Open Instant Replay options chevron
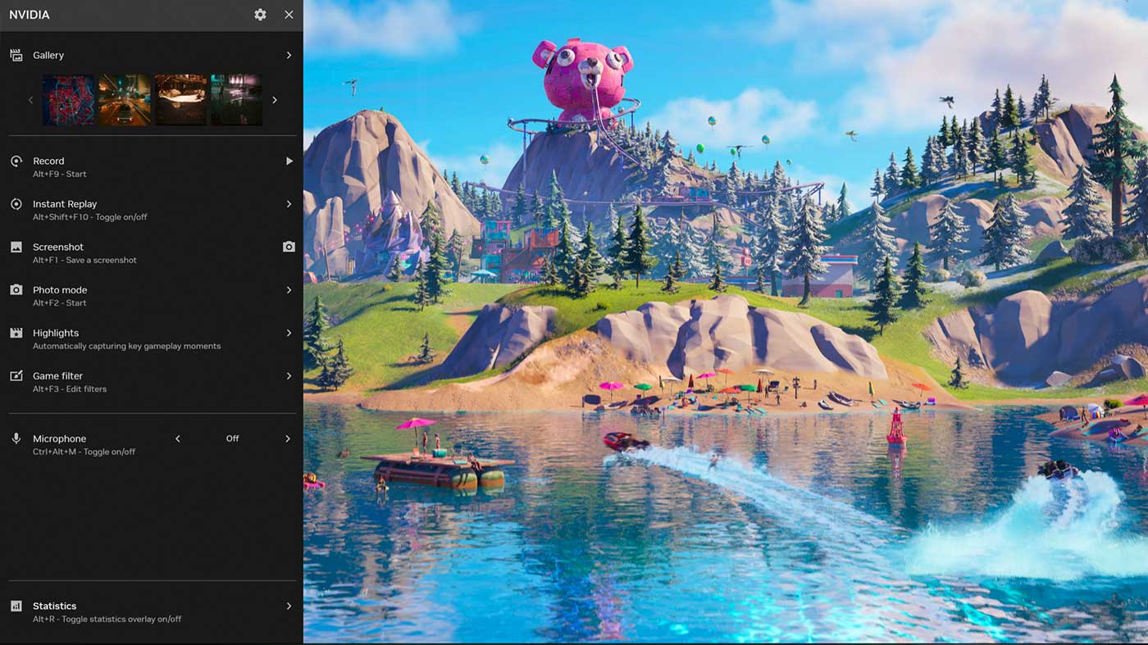 tap(289, 204)
